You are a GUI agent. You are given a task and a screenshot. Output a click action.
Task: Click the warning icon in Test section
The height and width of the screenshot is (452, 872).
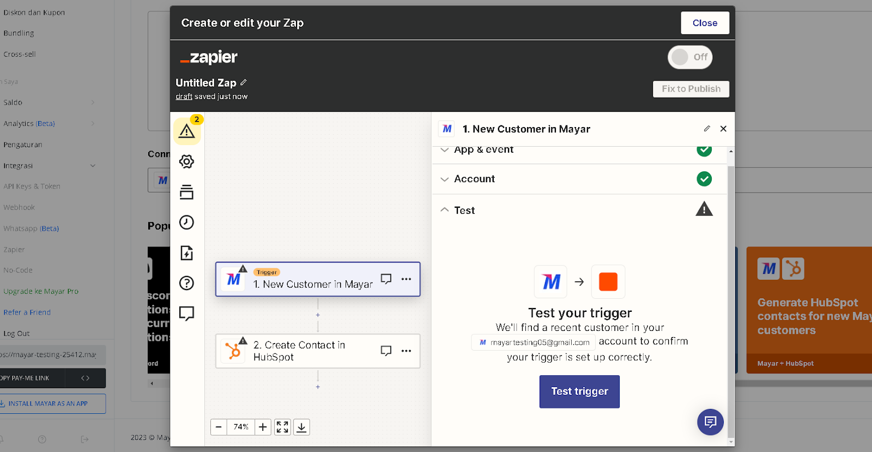[704, 209]
